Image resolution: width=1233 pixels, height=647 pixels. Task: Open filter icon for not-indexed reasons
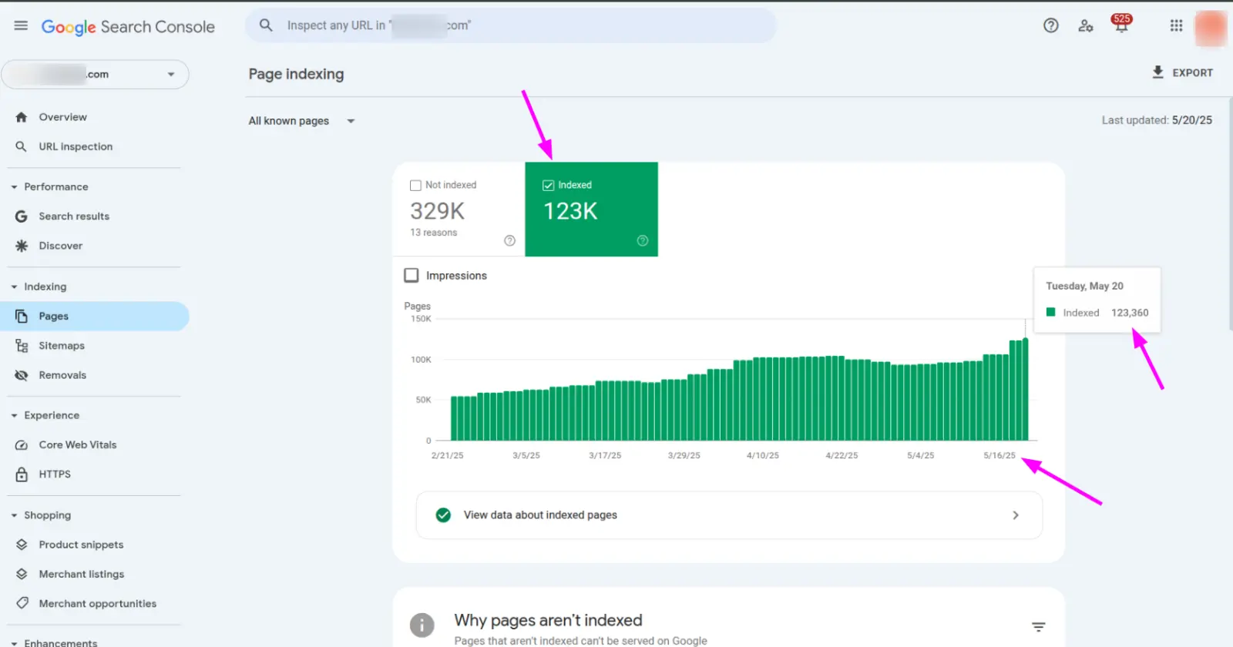pos(1039,627)
